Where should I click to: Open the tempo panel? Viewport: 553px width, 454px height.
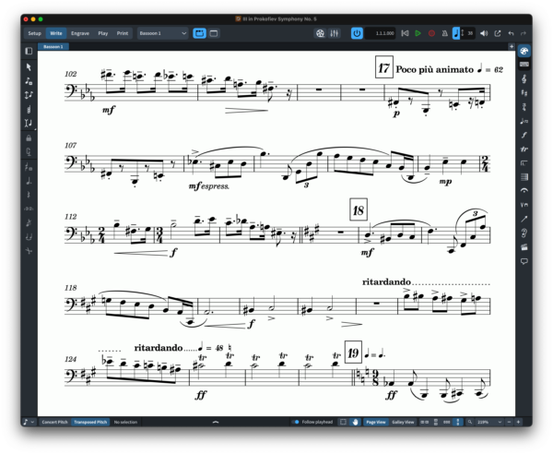coord(524,121)
